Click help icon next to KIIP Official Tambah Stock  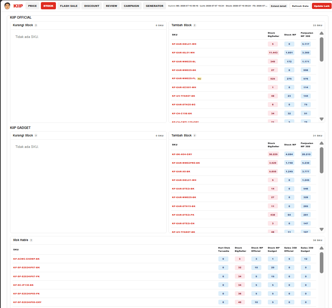[195, 25]
